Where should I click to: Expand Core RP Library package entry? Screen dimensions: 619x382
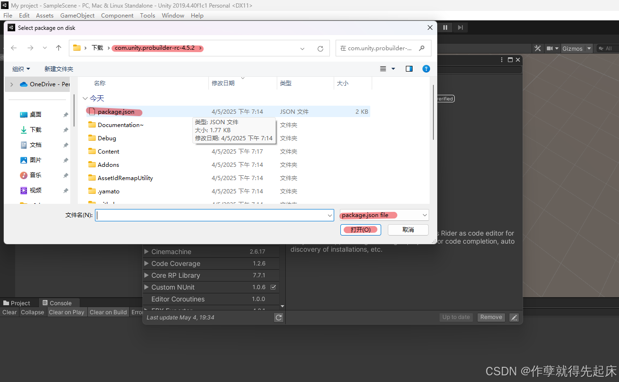click(x=147, y=275)
